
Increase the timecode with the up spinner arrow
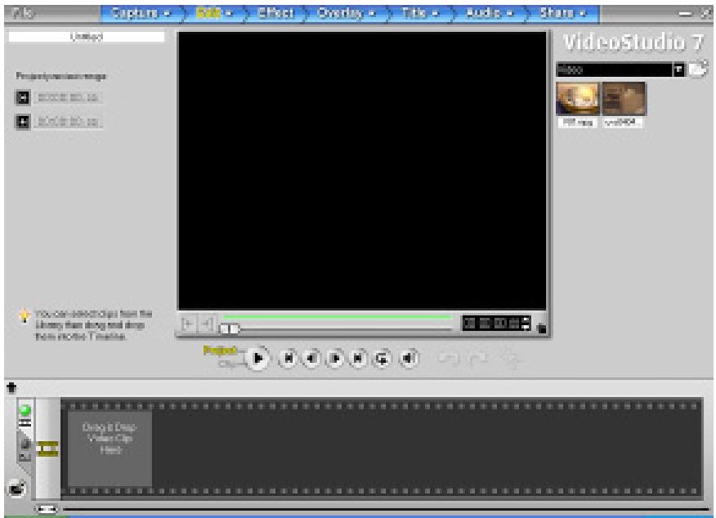click(x=526, y=320)
